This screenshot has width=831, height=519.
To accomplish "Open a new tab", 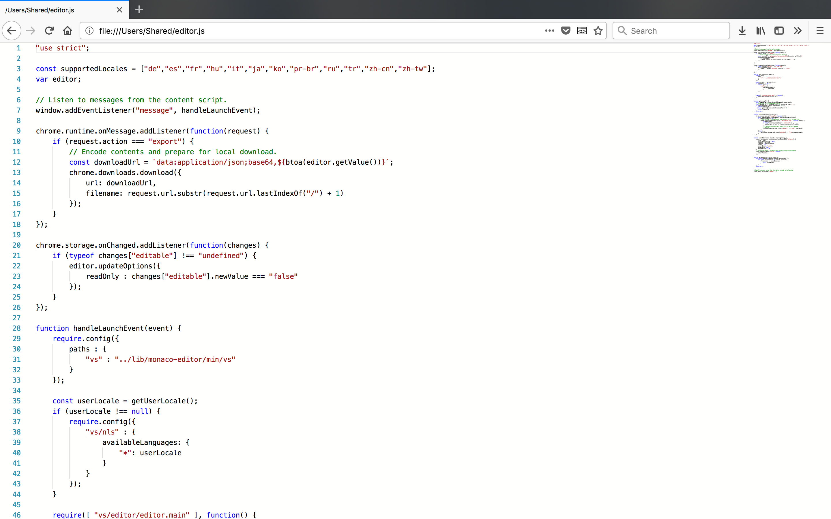I will coord(139,10).
